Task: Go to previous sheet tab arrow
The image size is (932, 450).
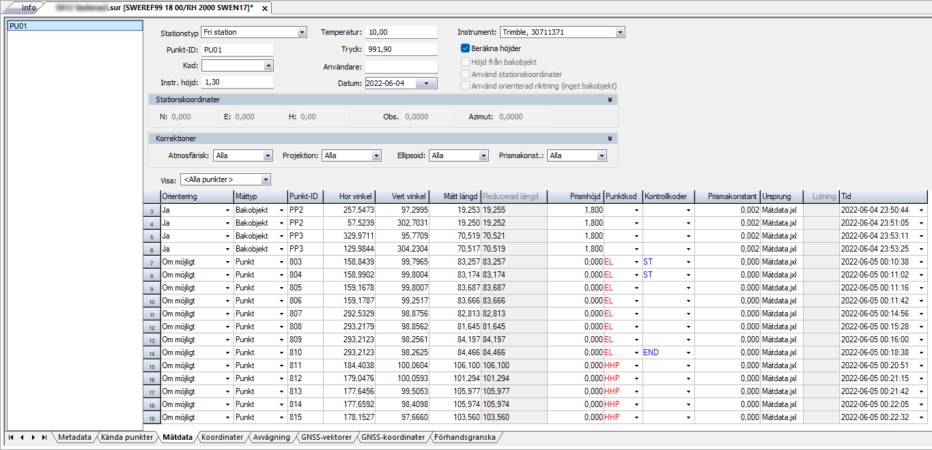Action: pos(22,437)
